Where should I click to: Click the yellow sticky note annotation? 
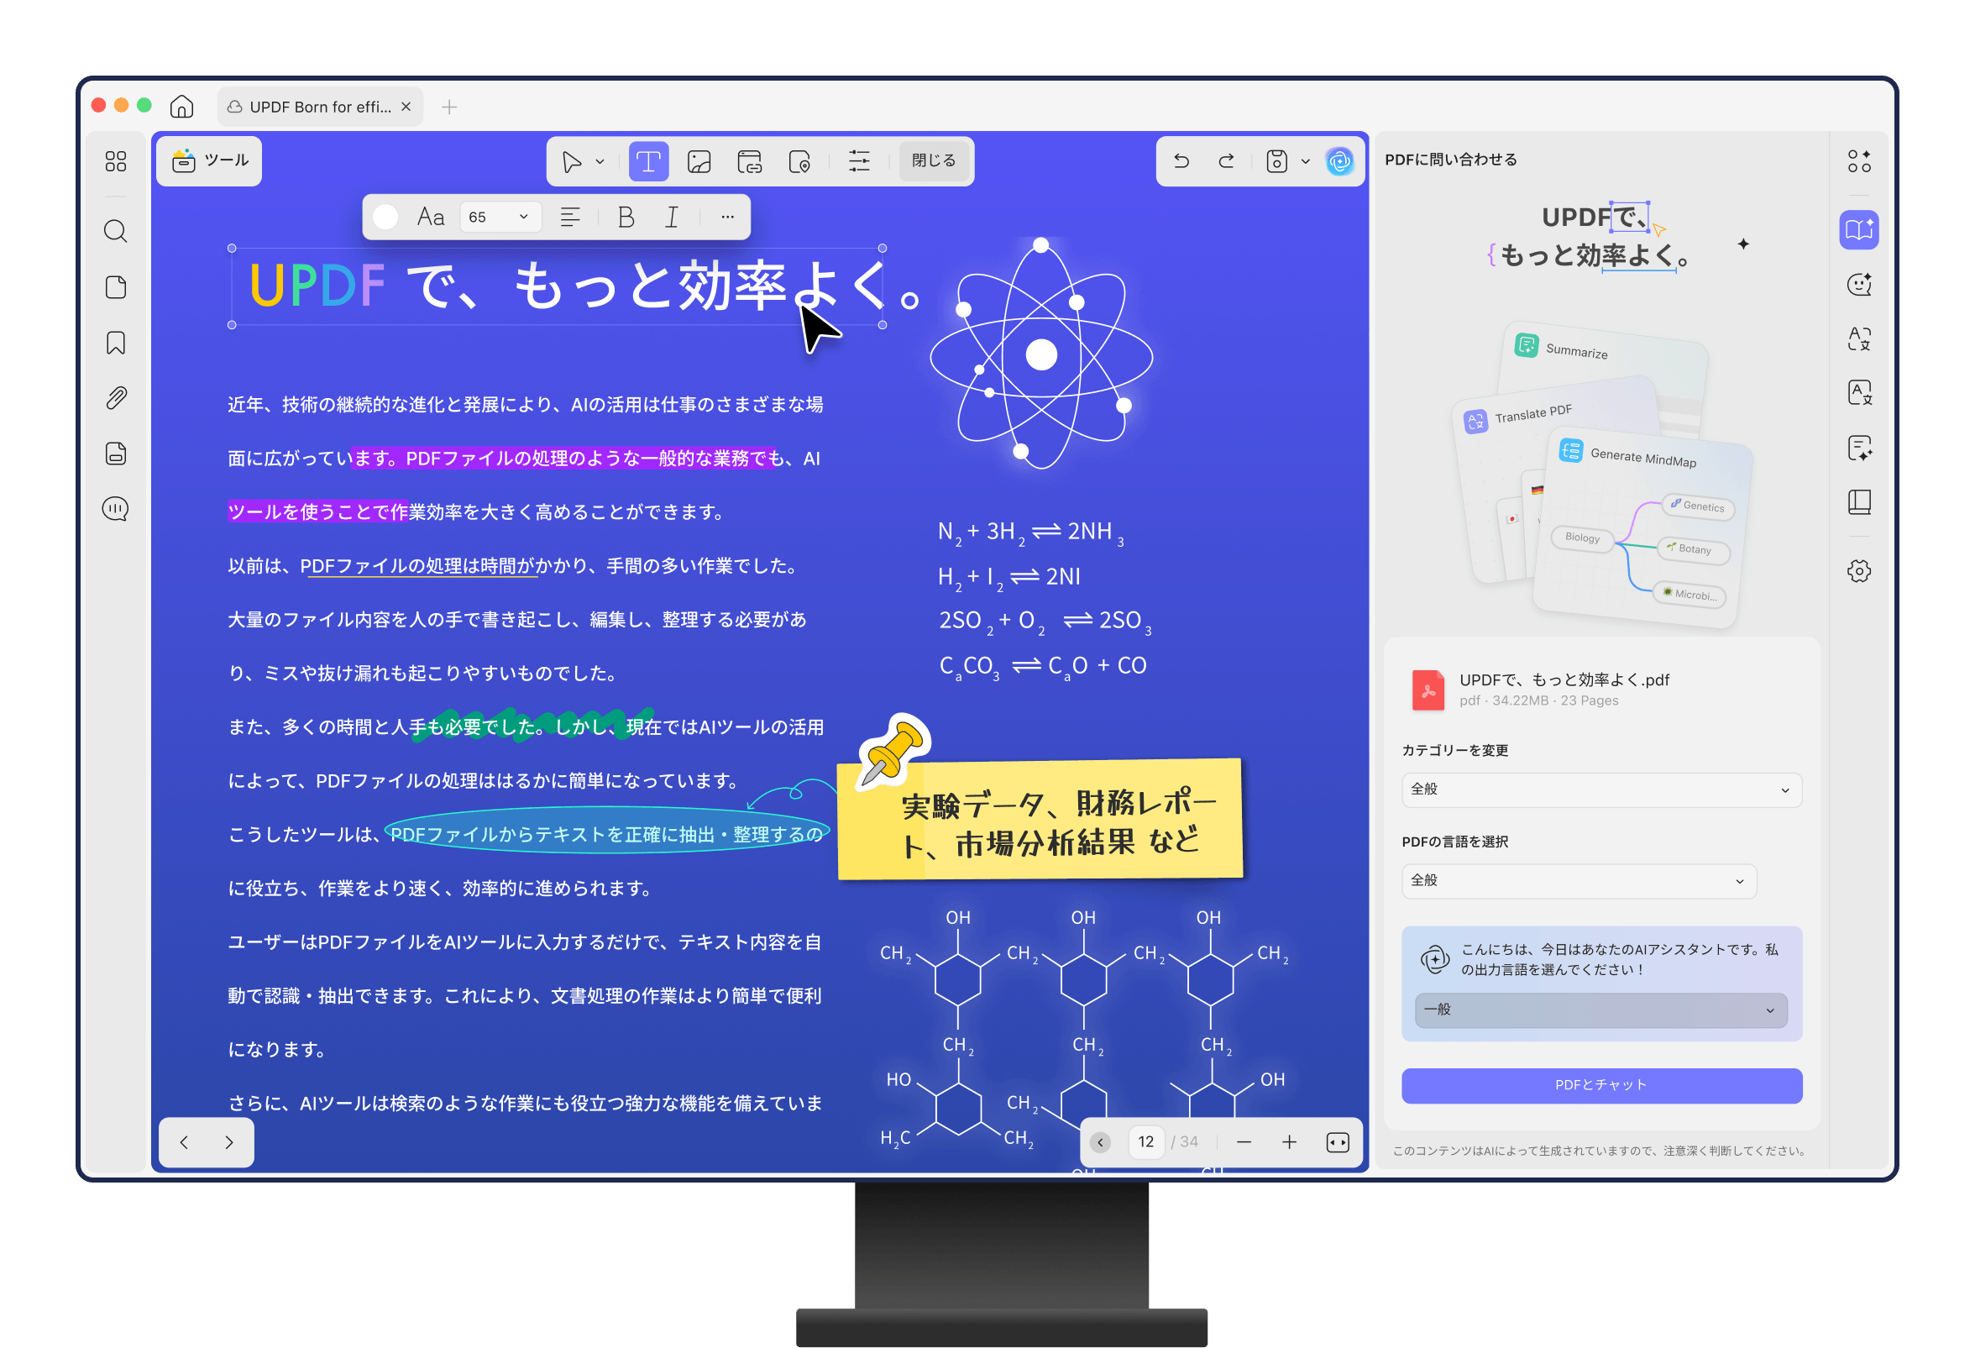click(x=1040, y=821)
